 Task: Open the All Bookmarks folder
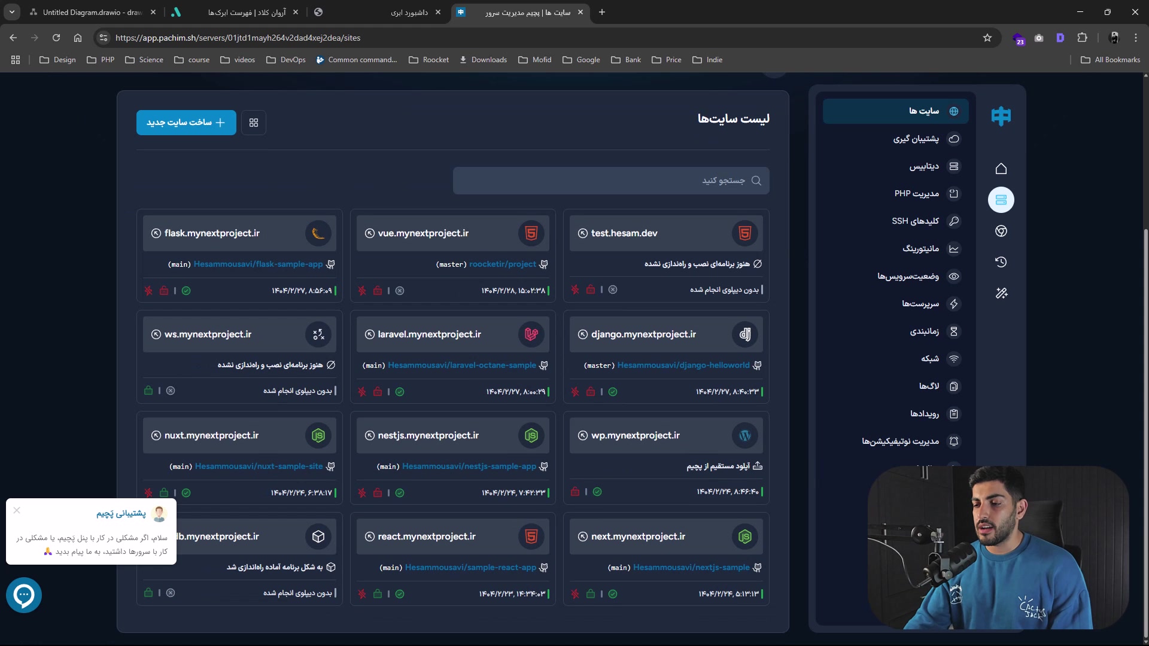[1110, 60]
